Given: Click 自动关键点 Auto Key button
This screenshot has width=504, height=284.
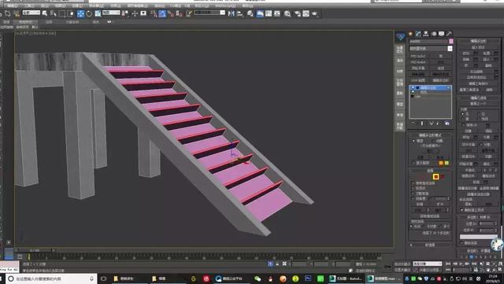Looking at the screenshot, I should (x=402, y=264).
